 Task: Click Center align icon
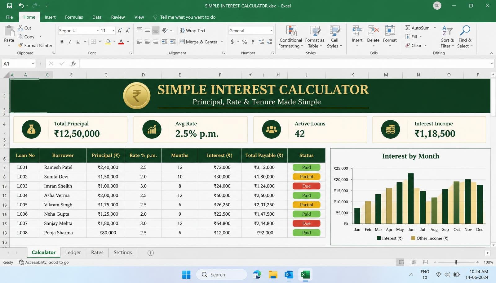tap(147, 42)
